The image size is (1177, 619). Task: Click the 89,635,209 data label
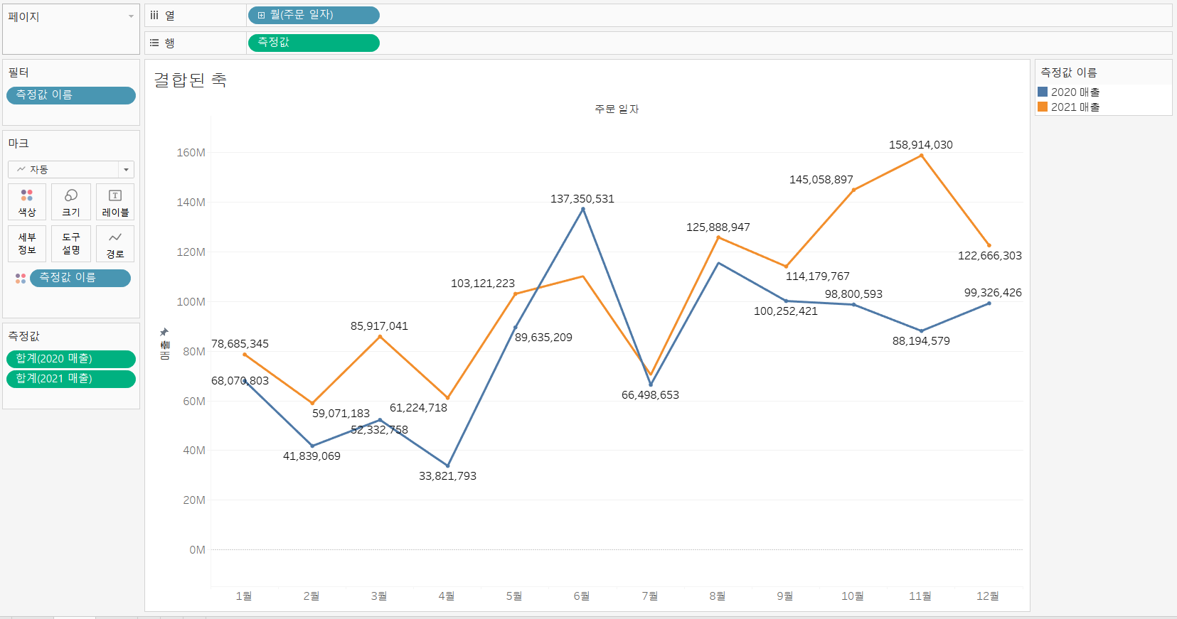point(543,337)
